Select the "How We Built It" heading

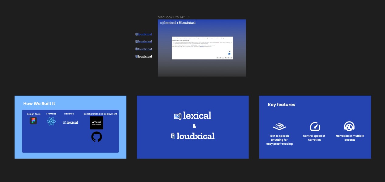coord(39,104)
